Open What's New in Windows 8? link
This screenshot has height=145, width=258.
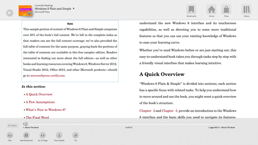[46, 110]
